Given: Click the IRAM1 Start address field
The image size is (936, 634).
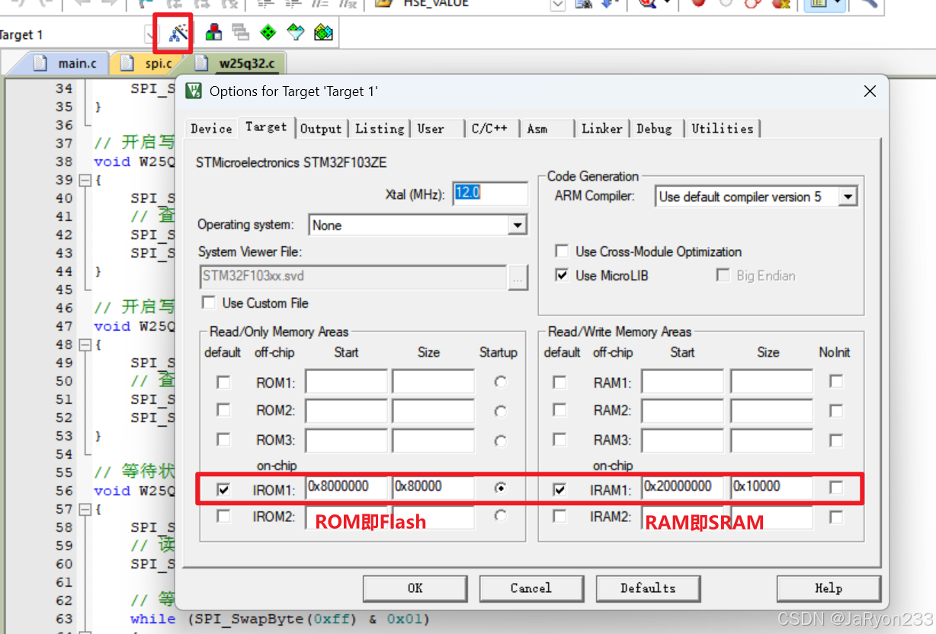Looking at the screenshot, I should point(682,488).
